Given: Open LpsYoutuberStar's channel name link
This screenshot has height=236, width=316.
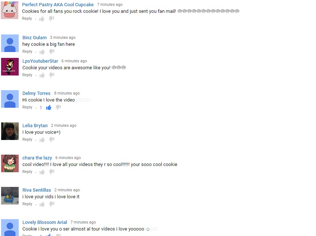Looking at the screenshot, I should (40, 61).
